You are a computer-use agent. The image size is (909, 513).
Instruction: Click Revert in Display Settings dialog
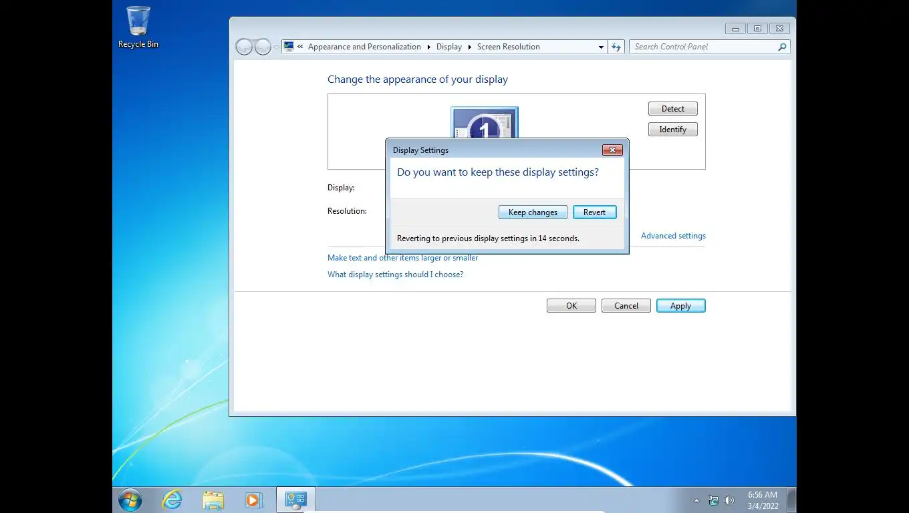[594, 212]
